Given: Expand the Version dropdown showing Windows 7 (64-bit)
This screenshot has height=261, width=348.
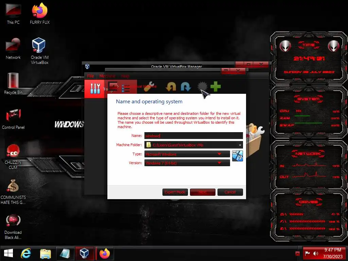Looking at the screenshot, I should click(187, 163).
